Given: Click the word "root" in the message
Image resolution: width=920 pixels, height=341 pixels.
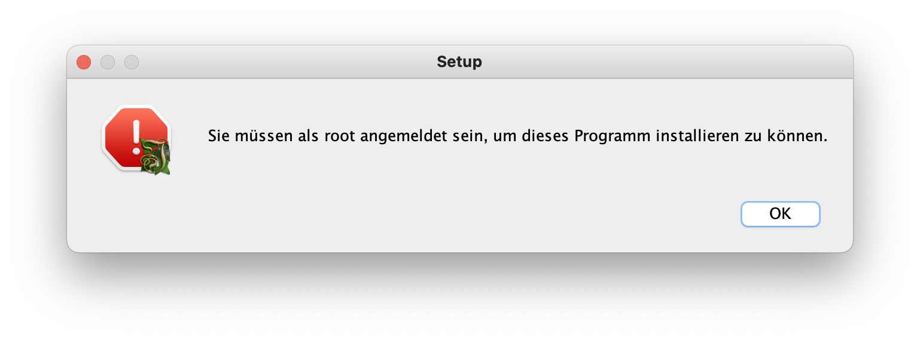Looking at the screenshot, I should (x=341, y=136).
